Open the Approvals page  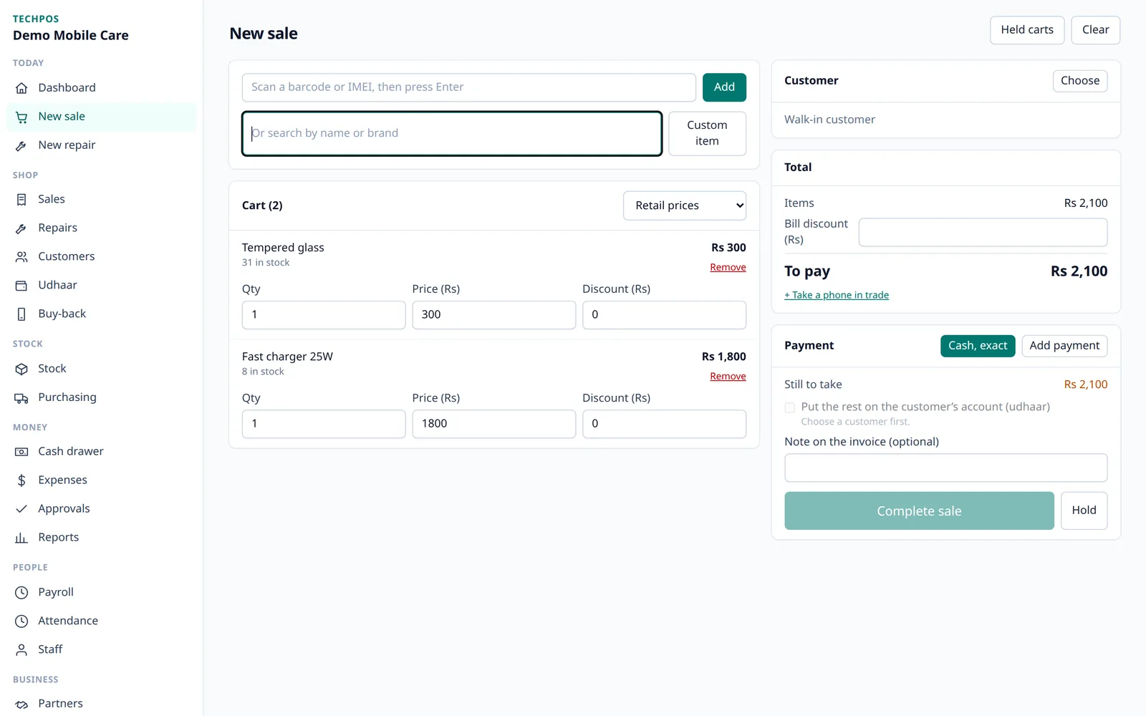[x=101, y=509]
